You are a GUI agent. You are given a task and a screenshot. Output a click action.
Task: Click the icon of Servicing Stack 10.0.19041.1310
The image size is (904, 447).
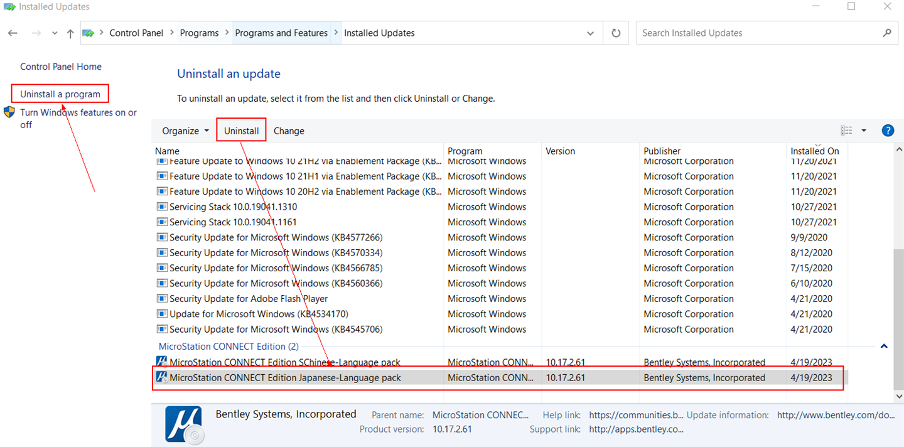coord(162,207)
